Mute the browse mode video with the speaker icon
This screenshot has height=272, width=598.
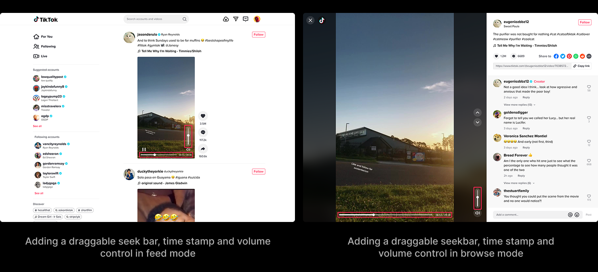(478, 213)
